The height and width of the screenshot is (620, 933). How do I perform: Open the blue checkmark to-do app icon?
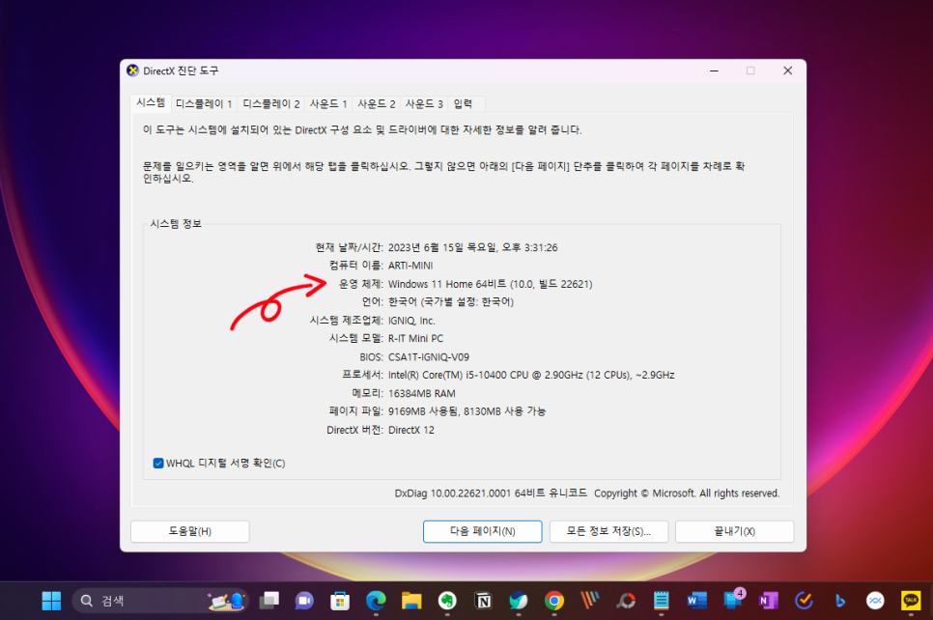(x=804, y=601)
